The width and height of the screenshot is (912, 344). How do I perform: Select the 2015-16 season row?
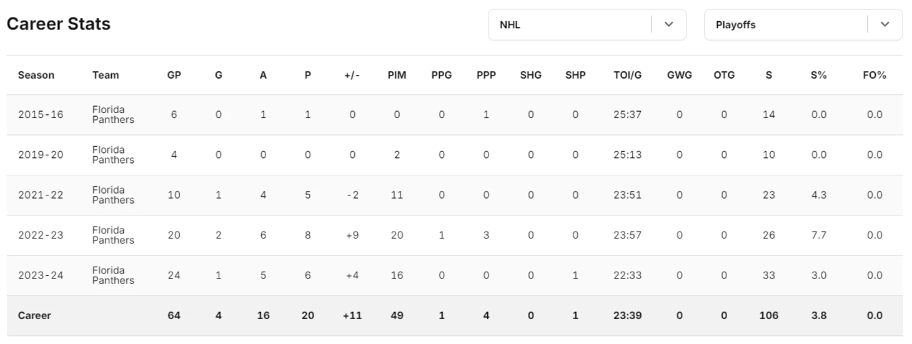[41, 115]
